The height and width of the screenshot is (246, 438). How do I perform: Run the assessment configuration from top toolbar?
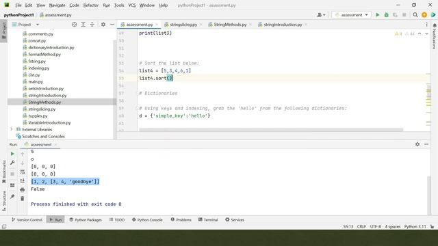(377, 15)
